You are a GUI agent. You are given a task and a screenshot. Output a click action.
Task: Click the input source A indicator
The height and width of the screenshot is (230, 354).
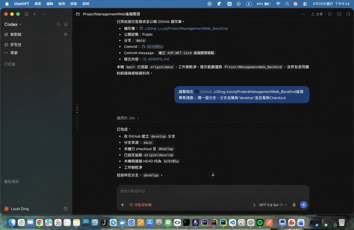coord(249,3)
